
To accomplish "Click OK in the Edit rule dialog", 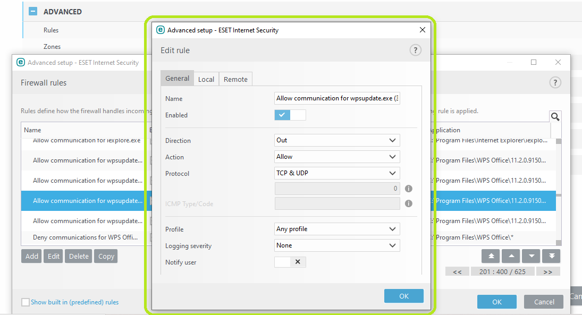I will point(404,296).
